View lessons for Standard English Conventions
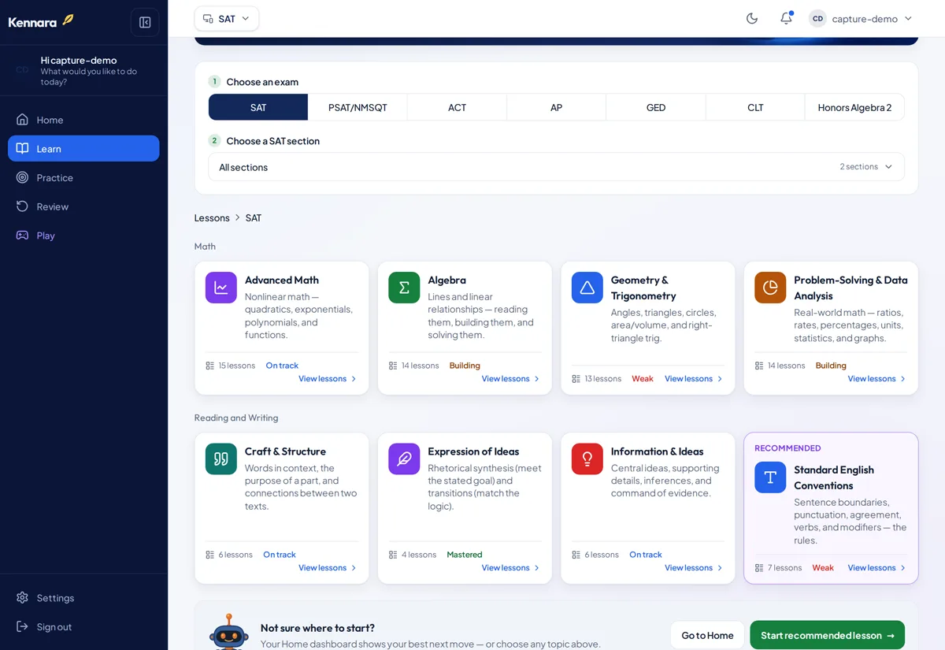 [x=877, y=568]
